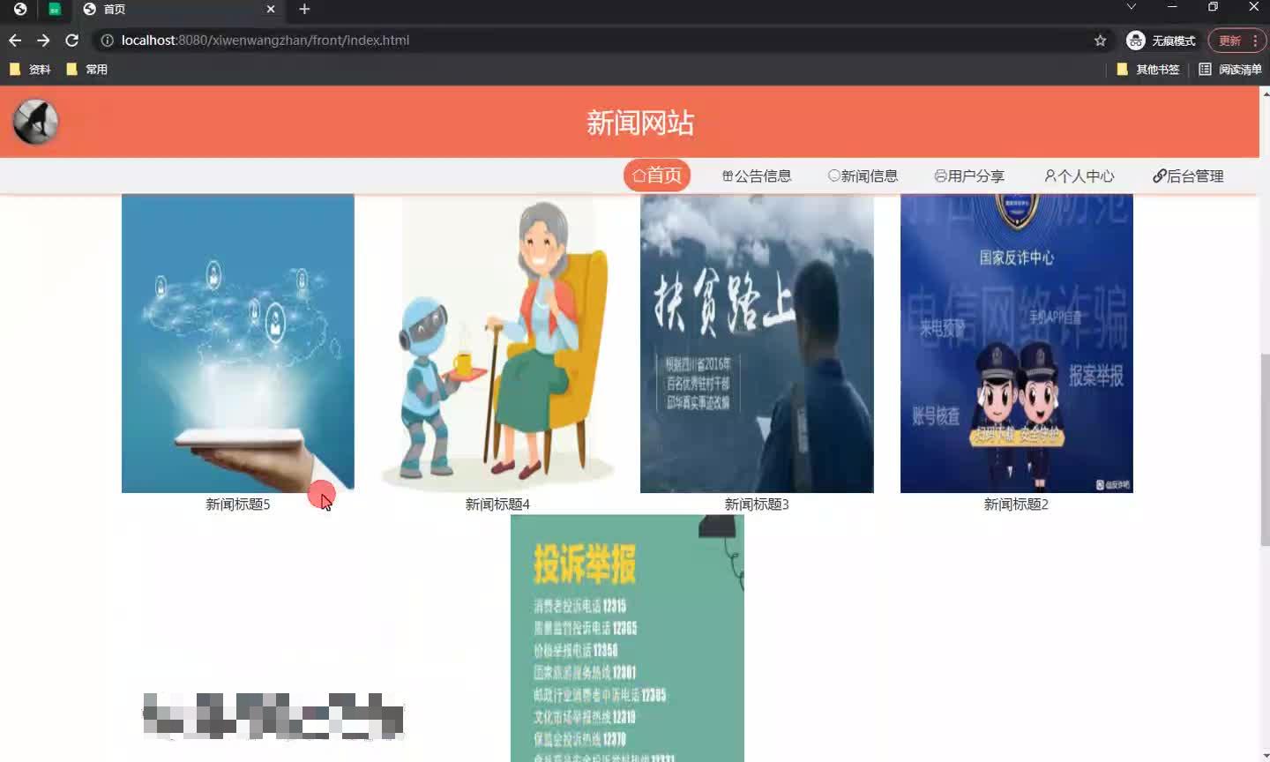Screen dimensions: 1270x762
Task: Click the chain-link icon beside 后台管理
Action: pyautogui.click(x=1158, y=176)
